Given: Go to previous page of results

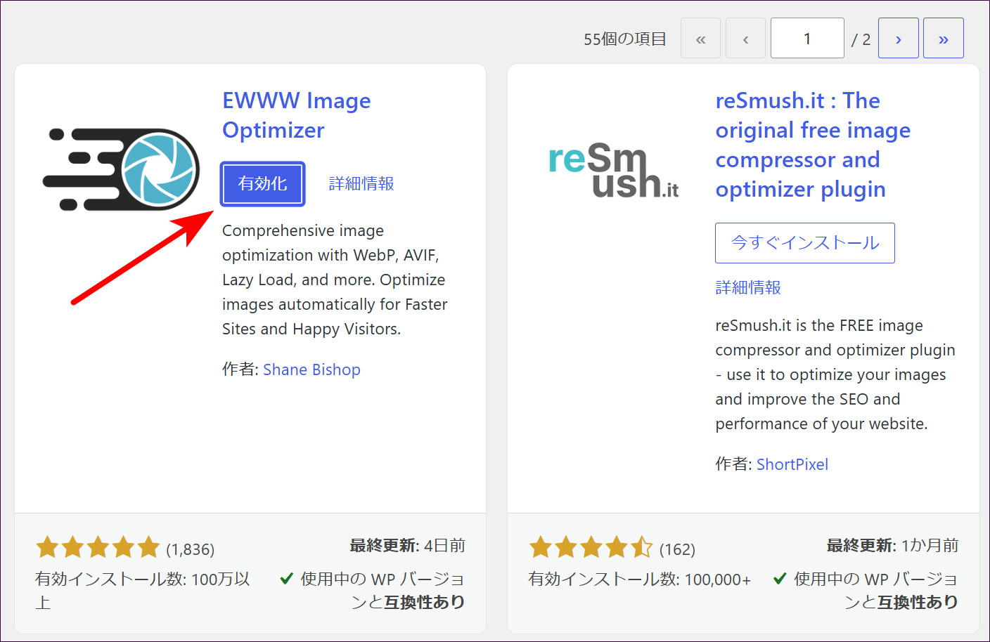Looking at the screenshot, I should pos(745,38).
